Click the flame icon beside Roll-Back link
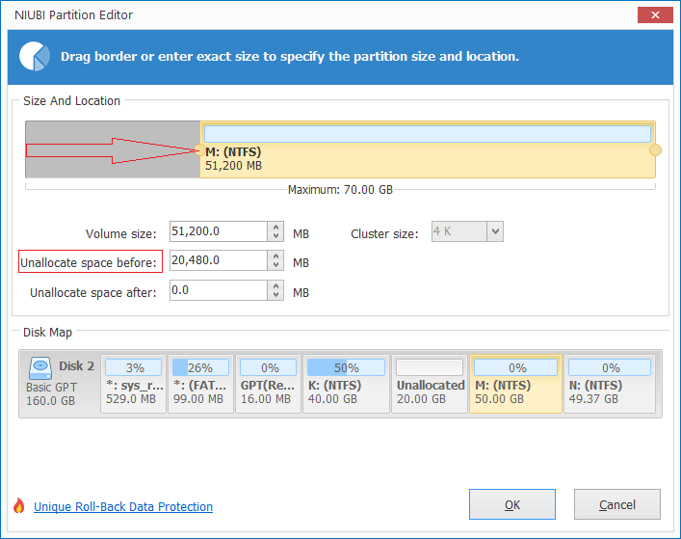 pyautogui.click(x=18, y=506)
